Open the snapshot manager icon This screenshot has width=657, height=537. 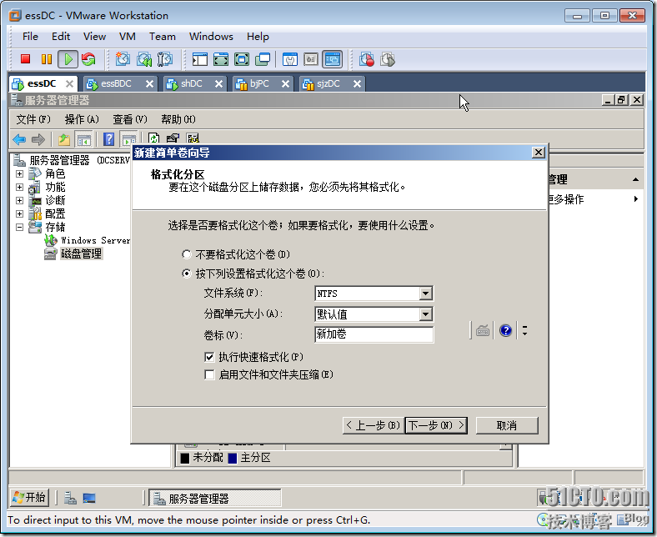click(165, 59)
